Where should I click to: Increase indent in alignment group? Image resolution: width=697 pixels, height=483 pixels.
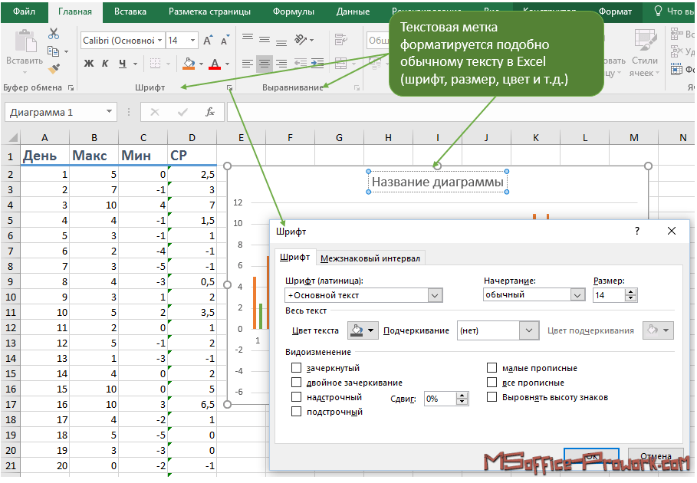click(x=317, y=63)
